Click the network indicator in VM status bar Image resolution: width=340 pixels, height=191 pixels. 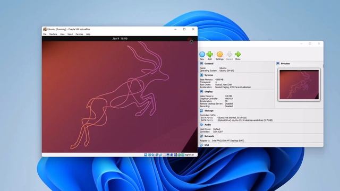click(x=157, y=155)
